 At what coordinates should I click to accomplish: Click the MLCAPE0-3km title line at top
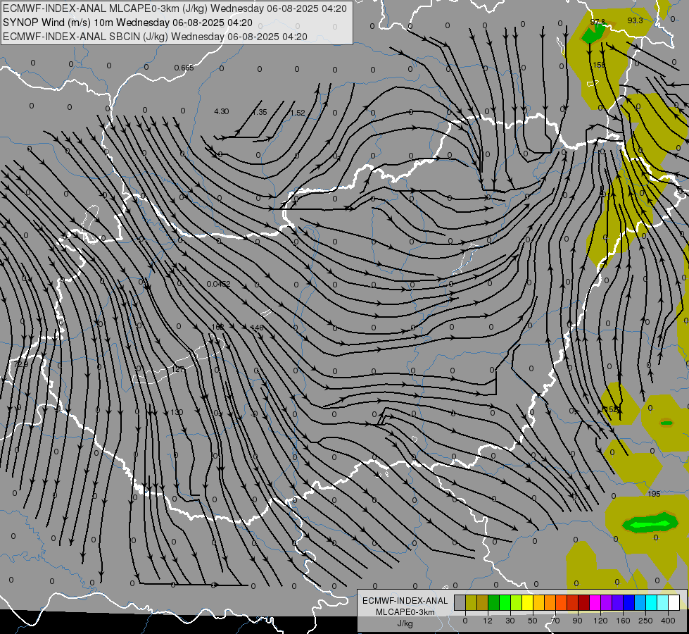click(x=175, y=8)
